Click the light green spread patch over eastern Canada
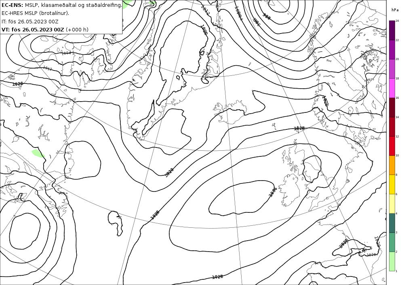 click(38, 153)
